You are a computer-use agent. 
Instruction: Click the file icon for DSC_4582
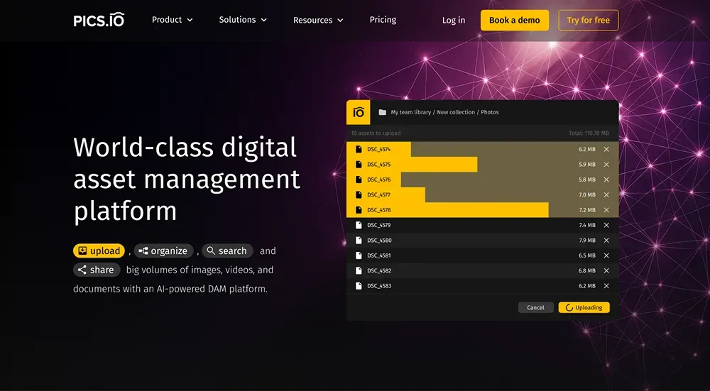(x=359, y=270)
